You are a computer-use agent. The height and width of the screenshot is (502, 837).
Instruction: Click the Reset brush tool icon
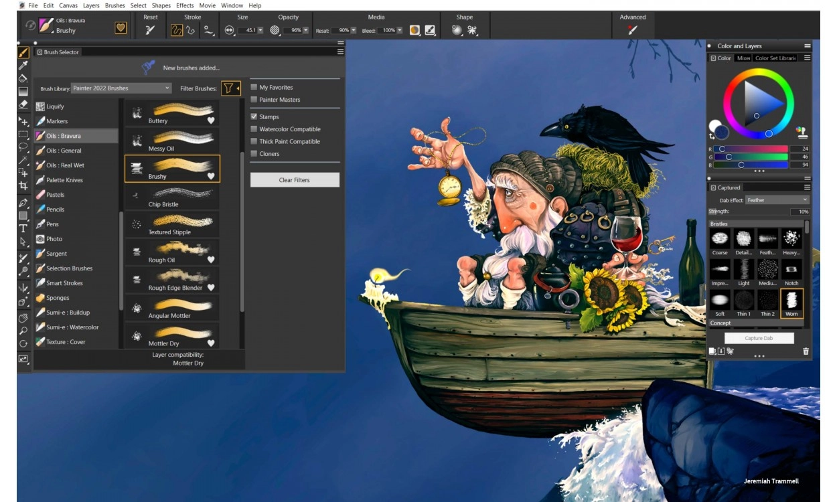pyautogui.click(x=151, y=29)
